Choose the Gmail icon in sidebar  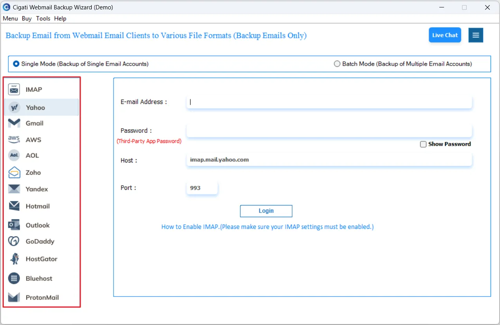click(14, 123)
